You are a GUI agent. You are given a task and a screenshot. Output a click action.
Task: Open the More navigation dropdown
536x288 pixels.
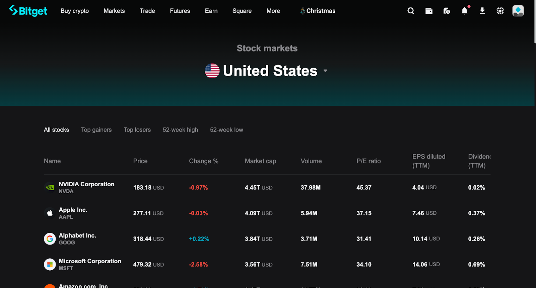point(273,11)
